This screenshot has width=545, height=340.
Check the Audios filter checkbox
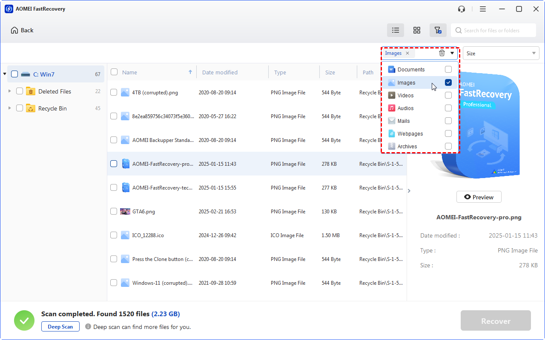448,108
